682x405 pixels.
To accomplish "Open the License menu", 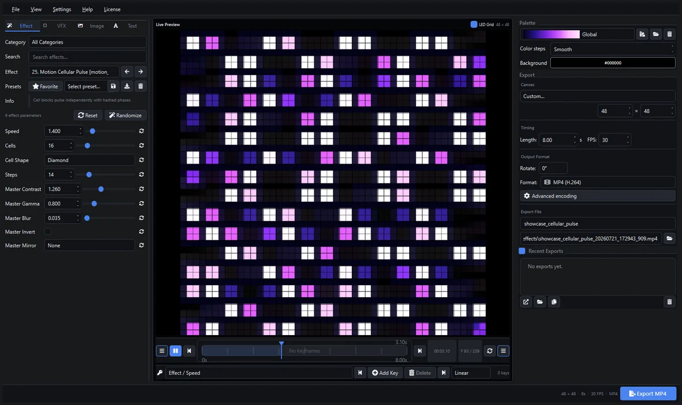I will click(x=112, y=9).
